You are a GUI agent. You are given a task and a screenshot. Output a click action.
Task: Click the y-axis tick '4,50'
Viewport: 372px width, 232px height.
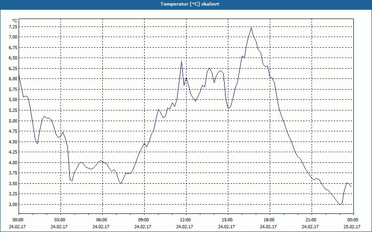13,142
